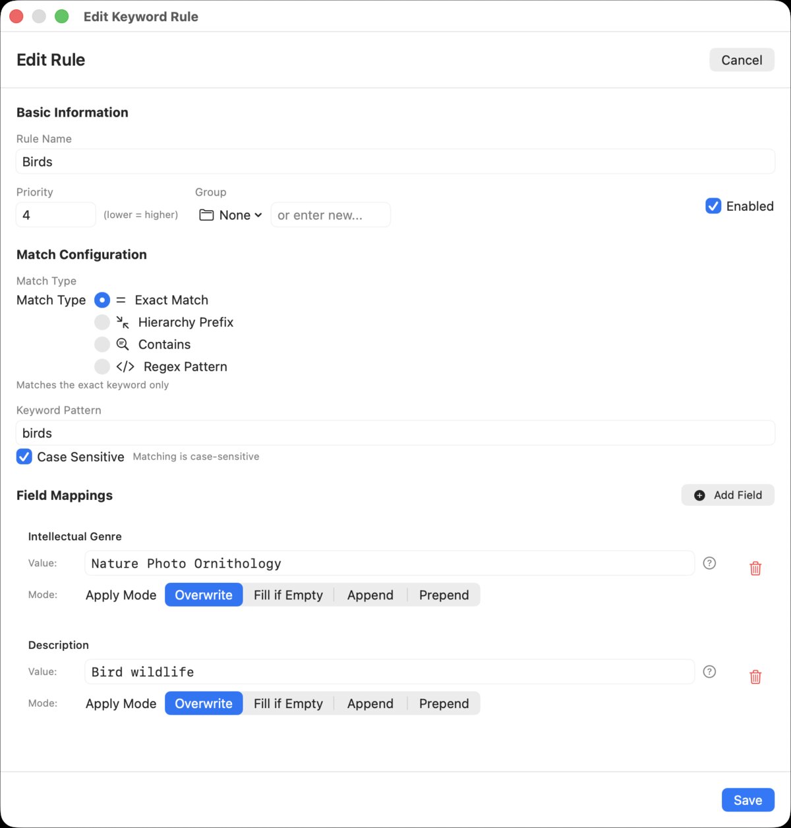Viewport: 791px width, 828px height.
Task: Switch Intellectual Genre apply mode to Append
Action: (x=370, y=594)
